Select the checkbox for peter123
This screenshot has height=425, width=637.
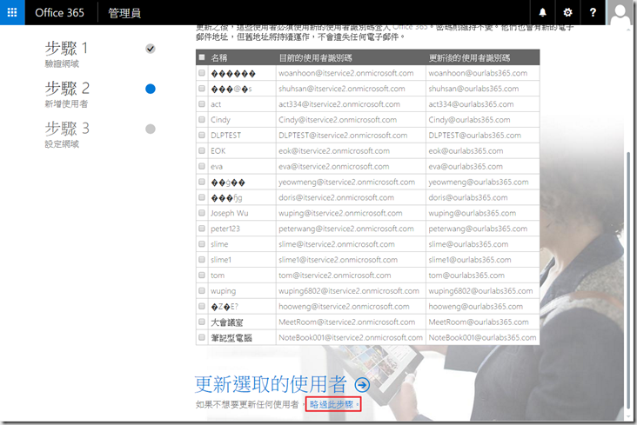click(x=203, y=229)
